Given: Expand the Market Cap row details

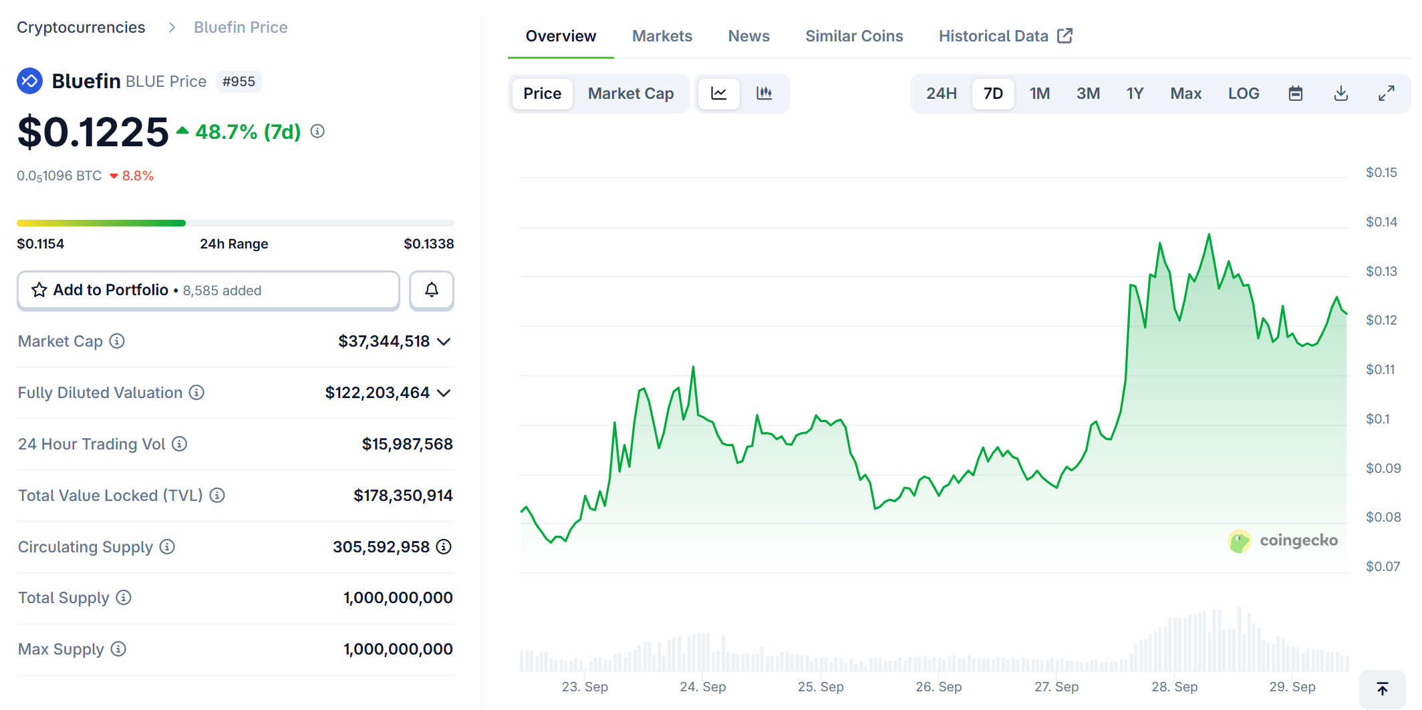Looking at the screenshot, I should [443, 341].
